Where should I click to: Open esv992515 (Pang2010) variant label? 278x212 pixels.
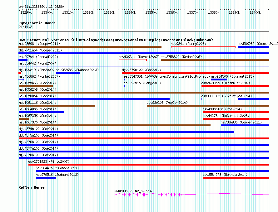point(142,83)
